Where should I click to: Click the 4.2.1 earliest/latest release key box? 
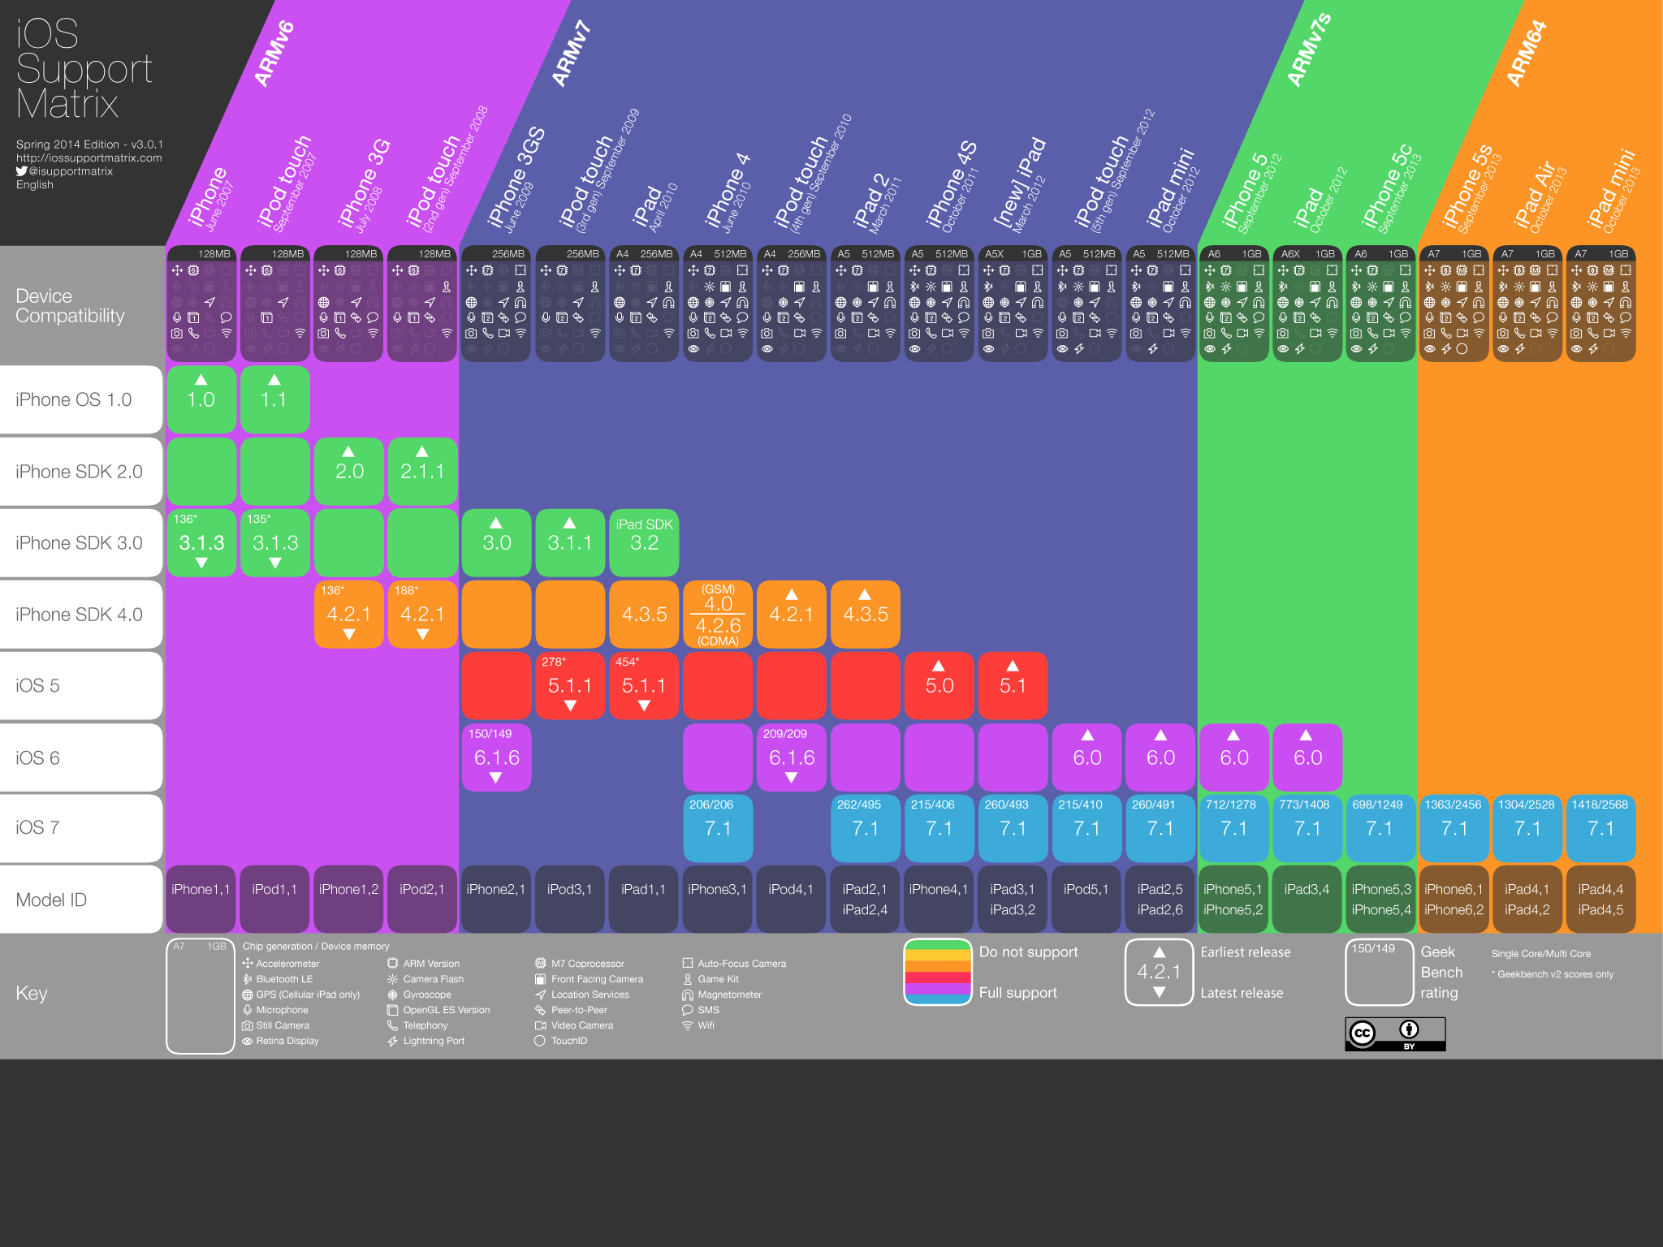click(x=1159, y=972)
